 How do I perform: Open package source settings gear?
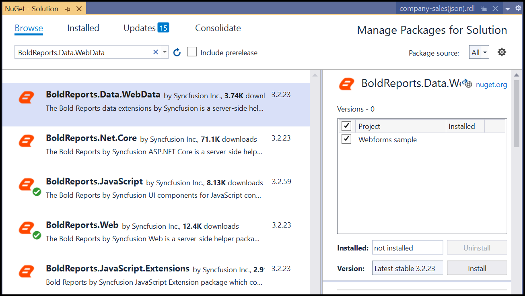coord(502,52)
